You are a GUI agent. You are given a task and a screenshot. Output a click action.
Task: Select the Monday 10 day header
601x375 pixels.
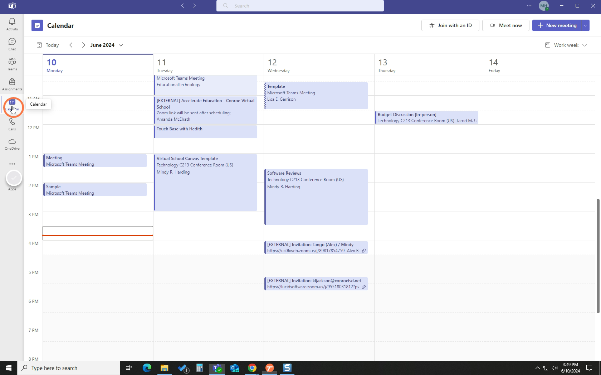pyautogui.click(x=98, y=65)
